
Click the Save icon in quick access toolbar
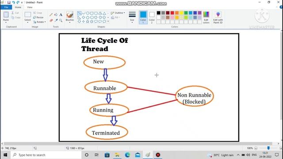pos(9,3)
